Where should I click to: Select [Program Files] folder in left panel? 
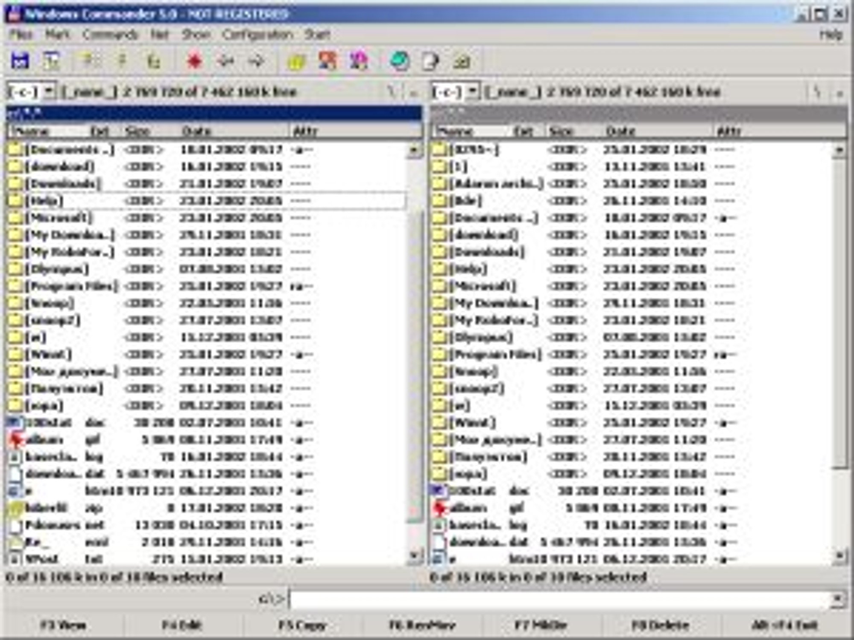tap(206, 286)
